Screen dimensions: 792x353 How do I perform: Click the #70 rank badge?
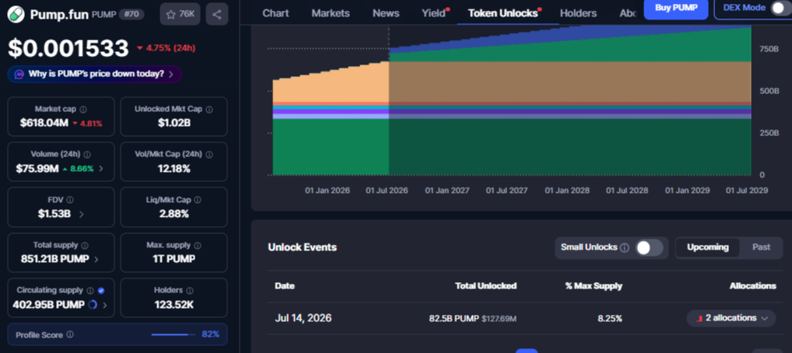(x=131, y=14)
